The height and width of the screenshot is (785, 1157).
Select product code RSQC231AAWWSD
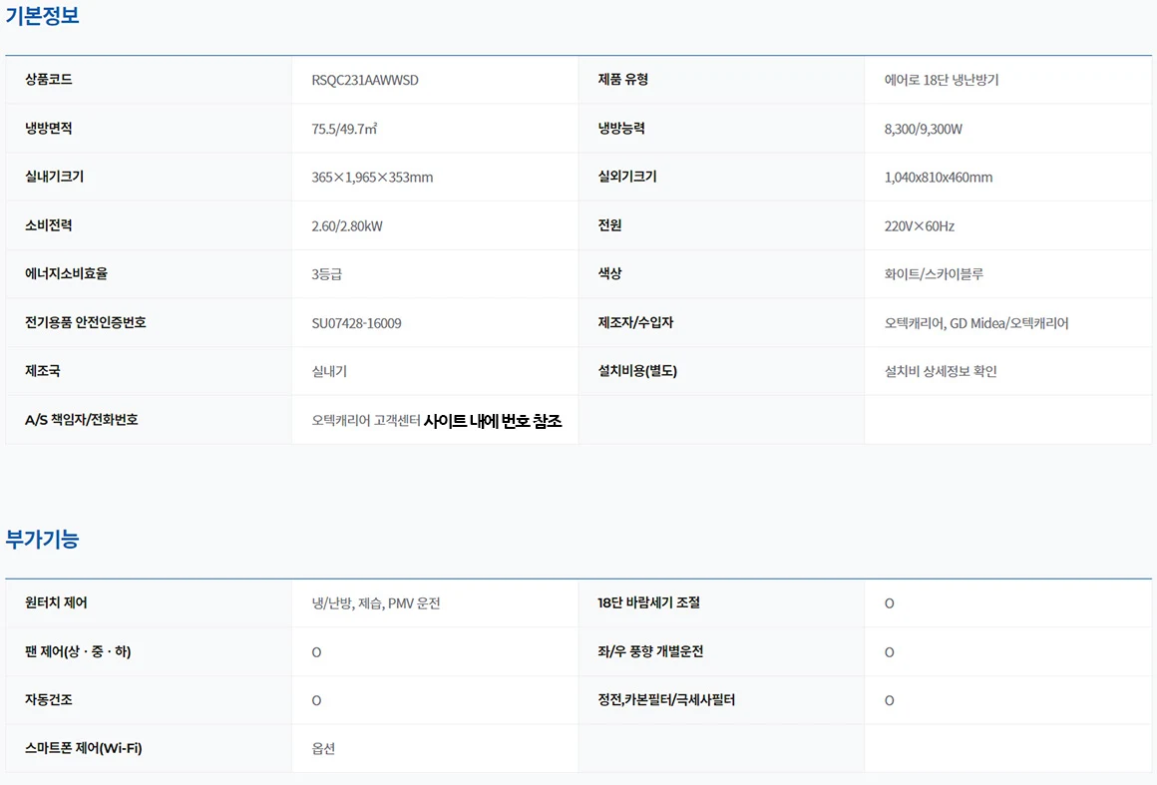tap(364, 80)
